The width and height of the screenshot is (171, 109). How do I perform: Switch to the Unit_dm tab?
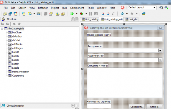[x=131, y=19]
